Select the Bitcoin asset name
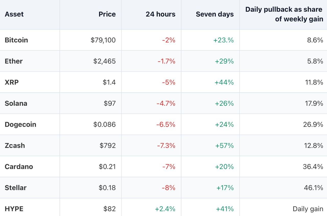This screenshot has height=216, width=327. [16, 40]
